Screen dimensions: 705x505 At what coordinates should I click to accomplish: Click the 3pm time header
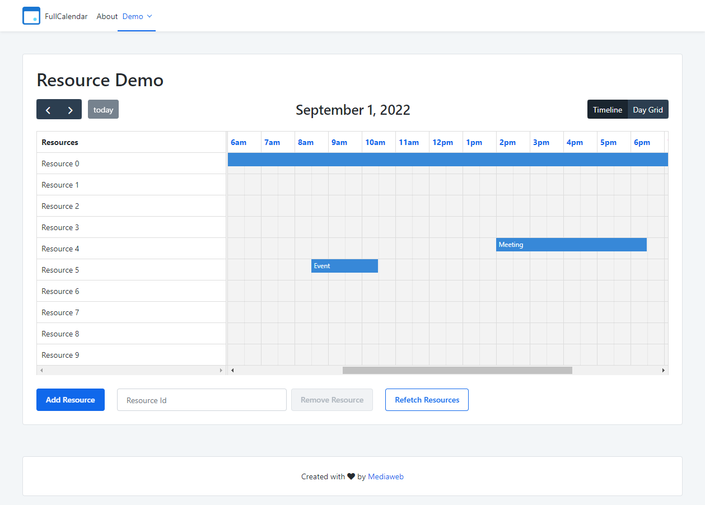[x=541, y=142]
